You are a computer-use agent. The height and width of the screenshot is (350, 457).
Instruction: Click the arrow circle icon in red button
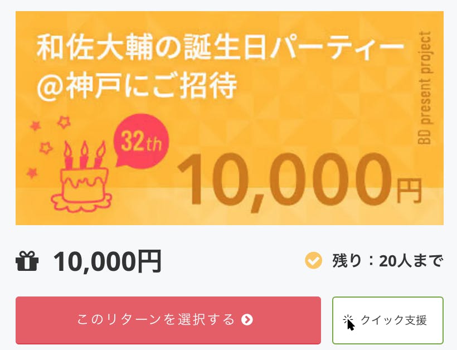click(x=247, y=320)
